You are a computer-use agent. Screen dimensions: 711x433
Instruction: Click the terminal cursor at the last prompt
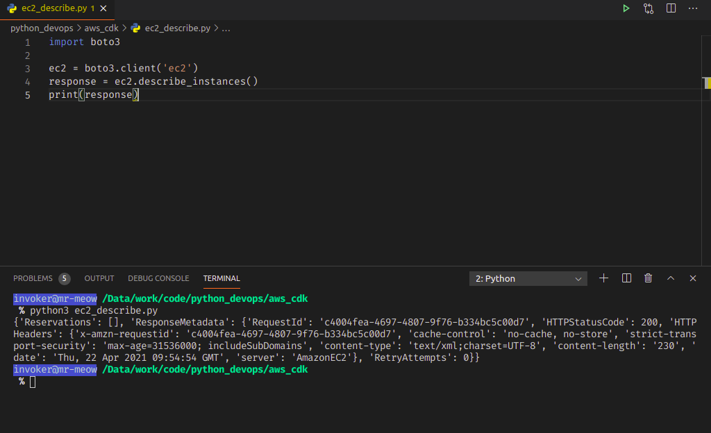(33, 382)
